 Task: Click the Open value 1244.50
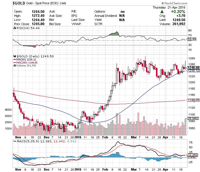38,12
